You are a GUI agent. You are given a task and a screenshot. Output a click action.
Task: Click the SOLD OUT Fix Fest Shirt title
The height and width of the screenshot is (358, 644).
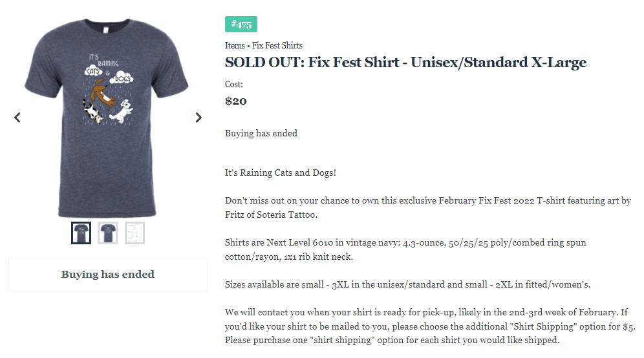(x=406, y=63)
